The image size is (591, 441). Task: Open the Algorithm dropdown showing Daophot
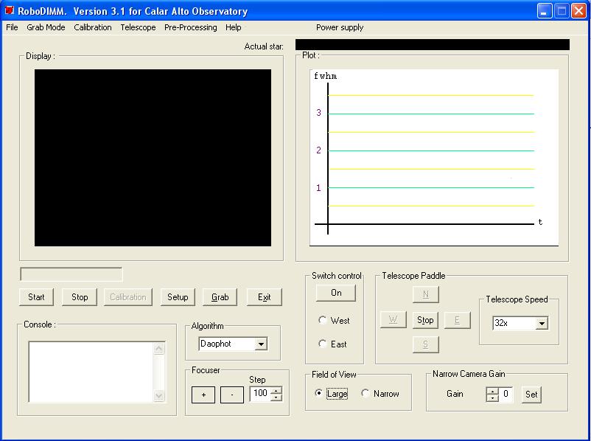click(x=261, y=344)
